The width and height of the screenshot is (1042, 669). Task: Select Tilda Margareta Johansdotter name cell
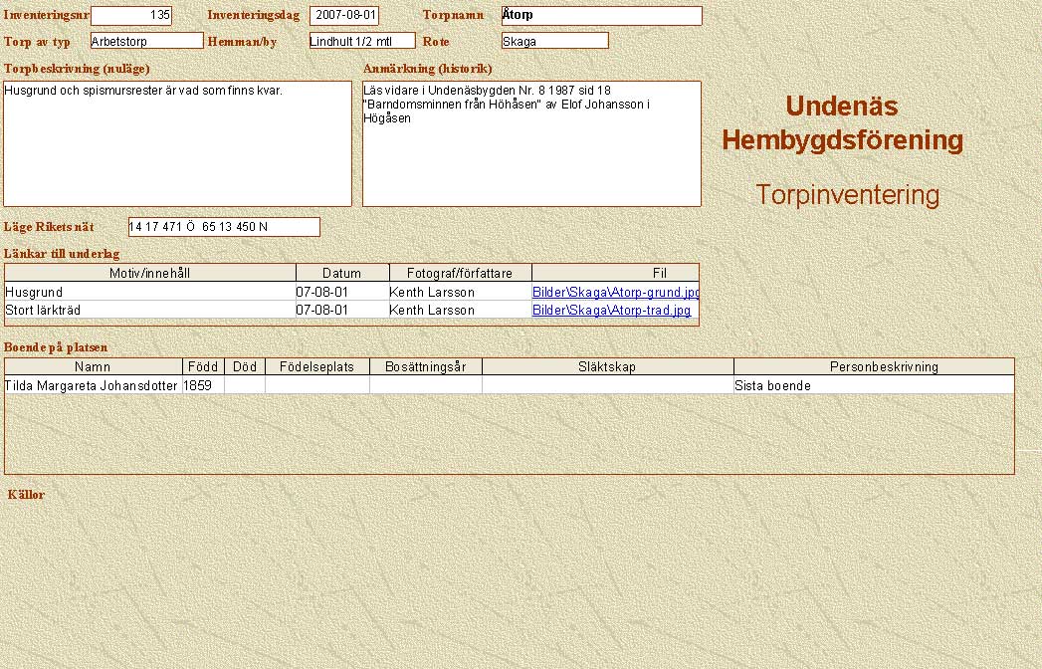point(93,385)
